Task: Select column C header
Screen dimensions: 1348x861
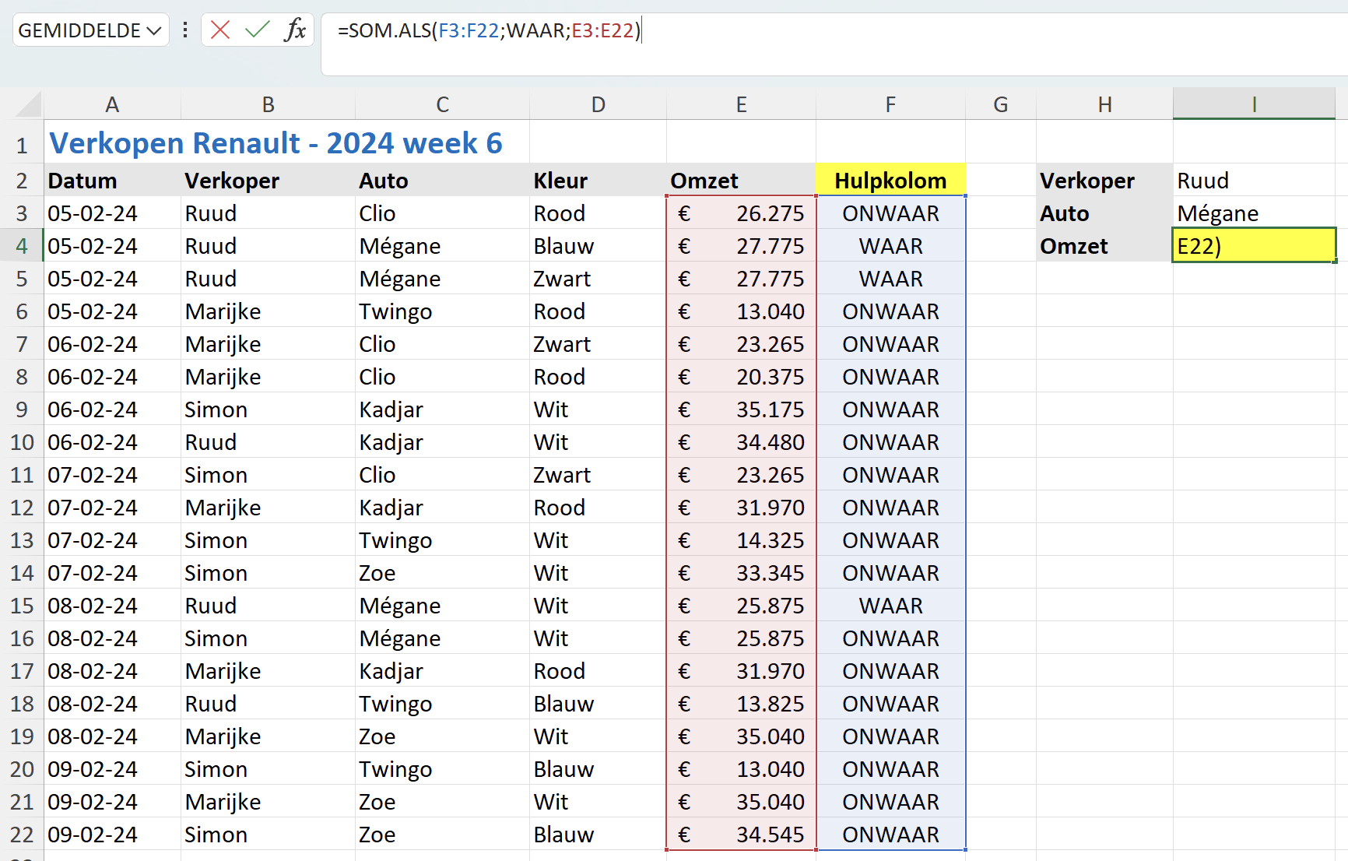Action: click(x=442, y=104)
